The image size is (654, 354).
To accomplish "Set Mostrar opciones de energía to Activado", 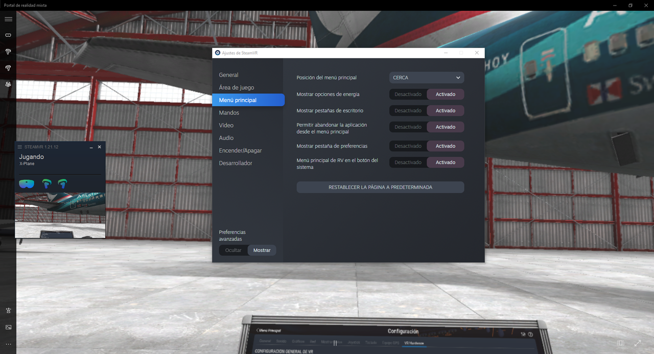I will 446,94.
